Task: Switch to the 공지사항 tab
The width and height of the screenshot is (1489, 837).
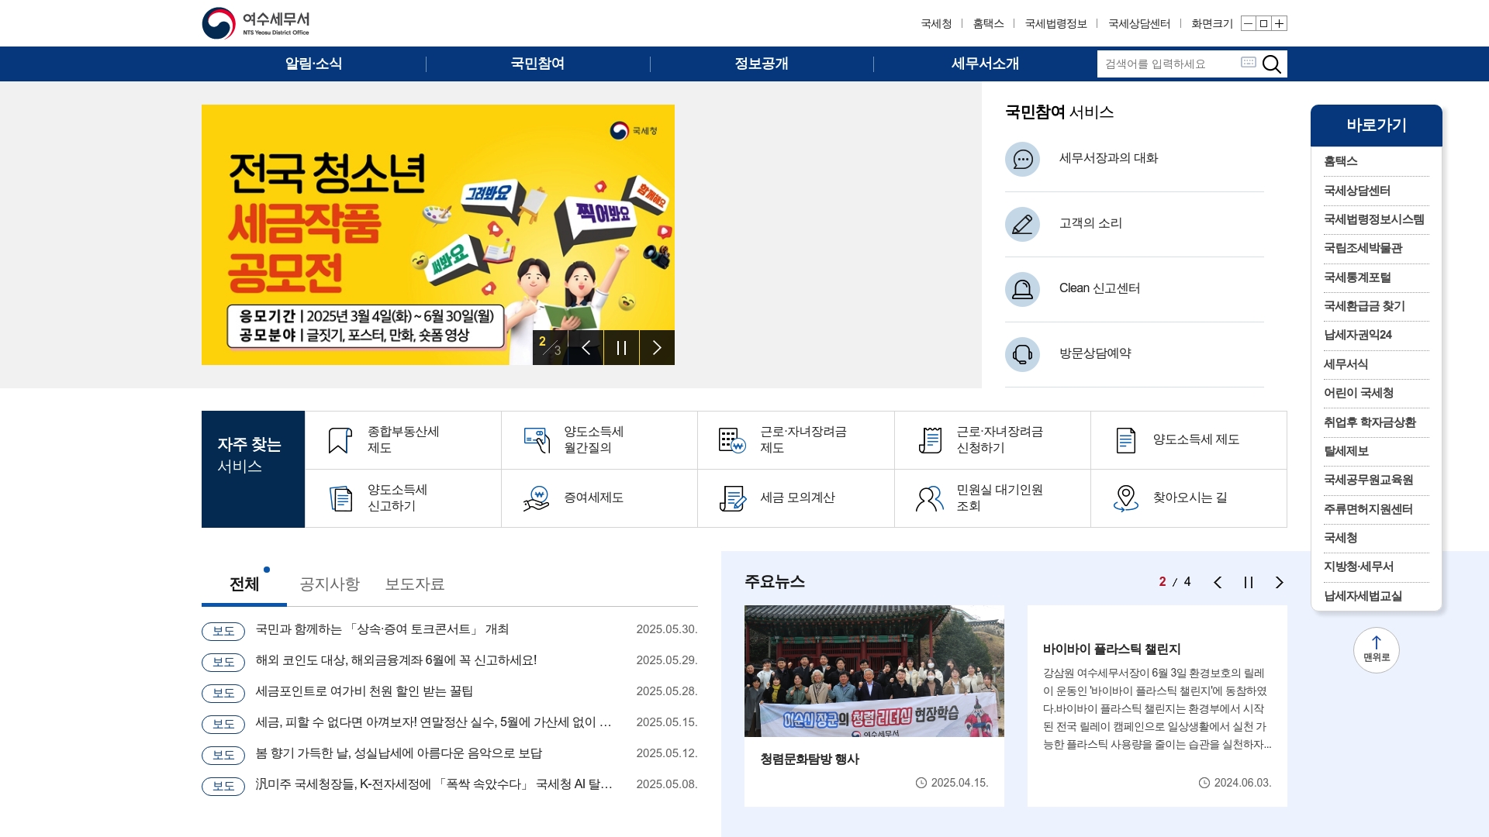Action: pos(330,584)
